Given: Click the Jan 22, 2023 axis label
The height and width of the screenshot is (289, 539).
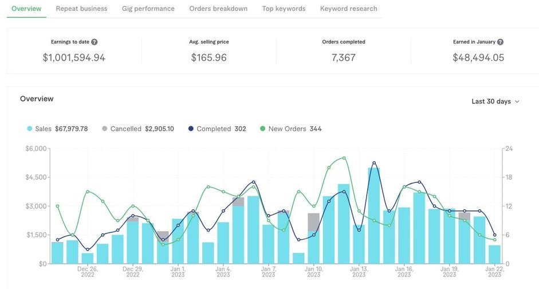Looking at the screenshot, I should (495, 271).
